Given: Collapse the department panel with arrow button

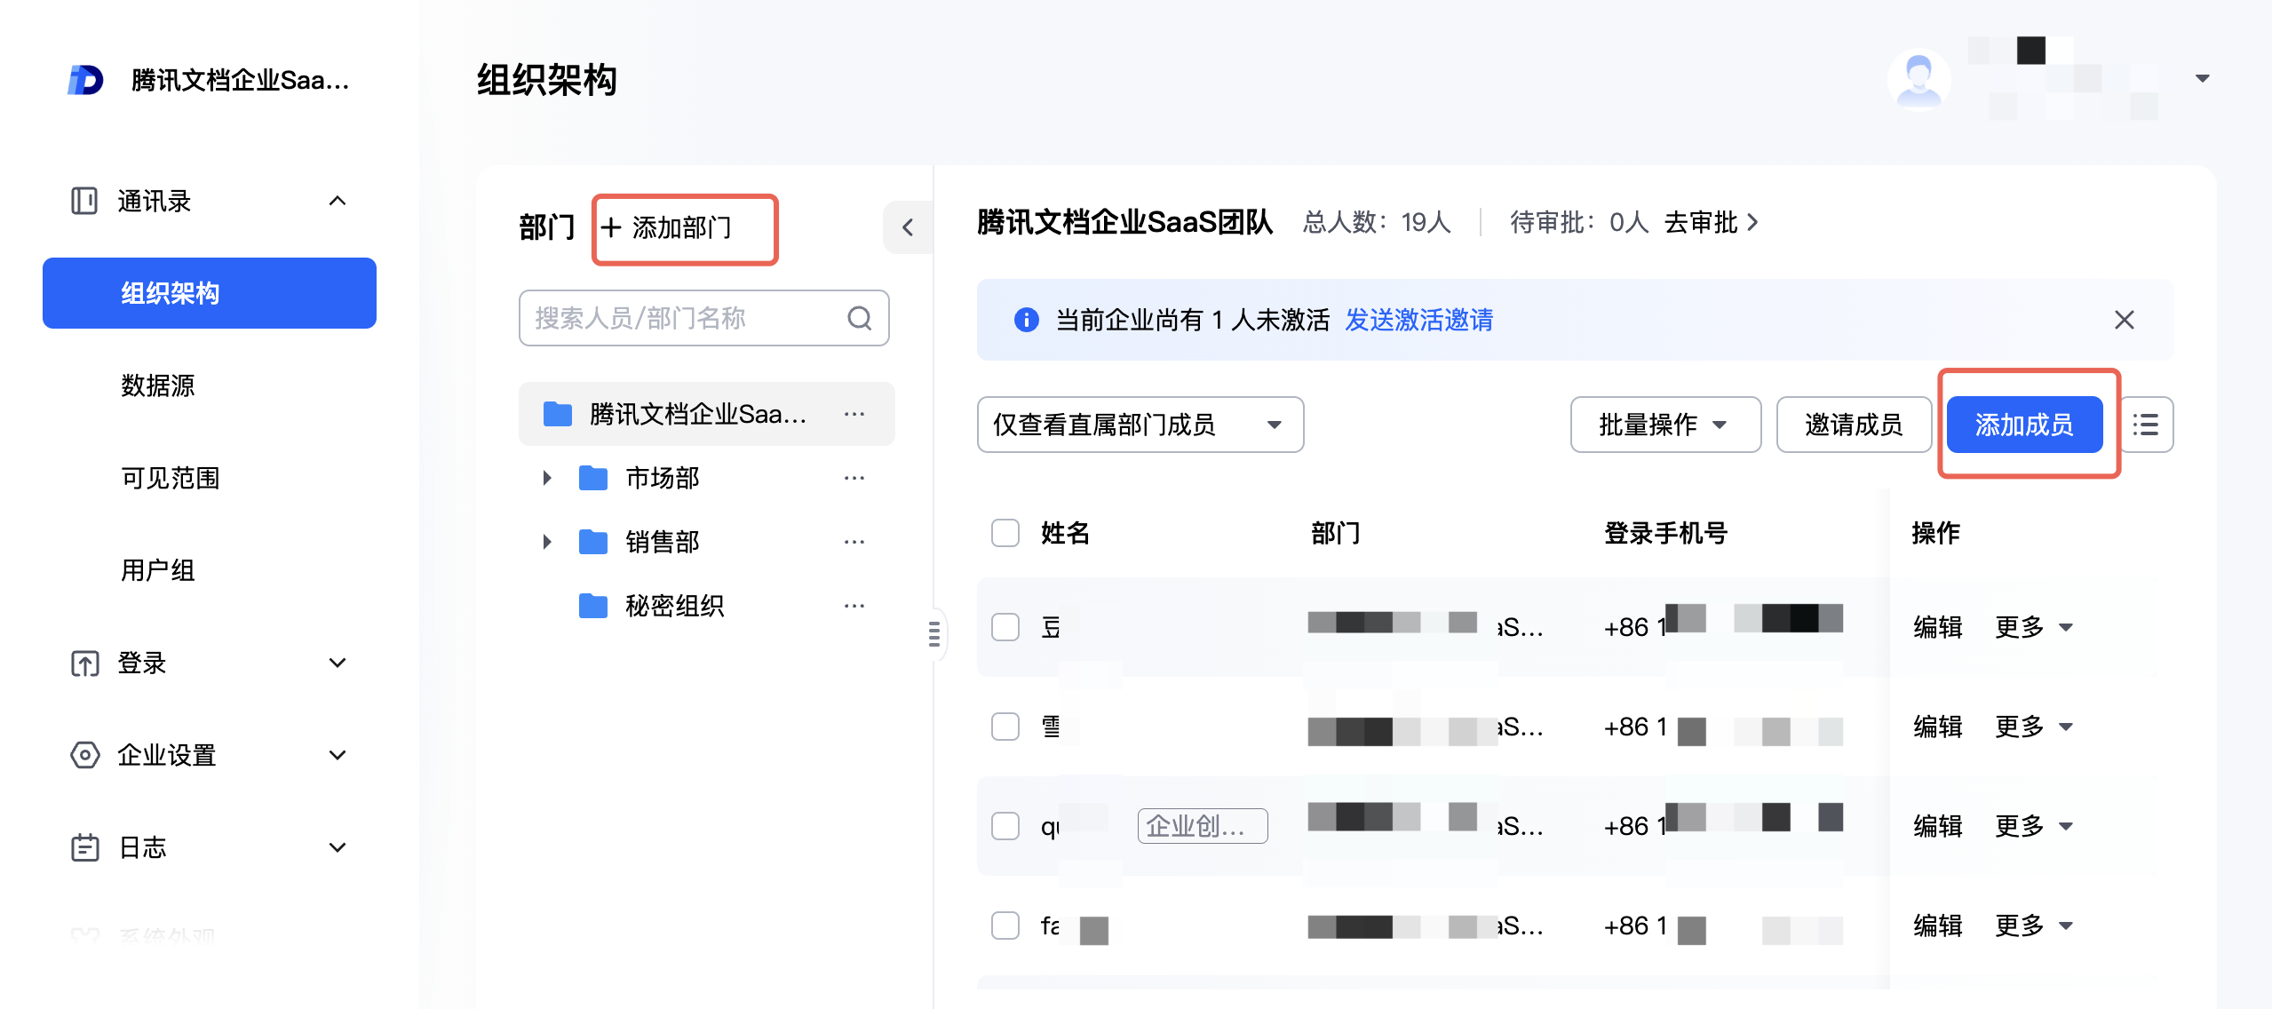Looking at the screenshot, I should pos(907,227).
